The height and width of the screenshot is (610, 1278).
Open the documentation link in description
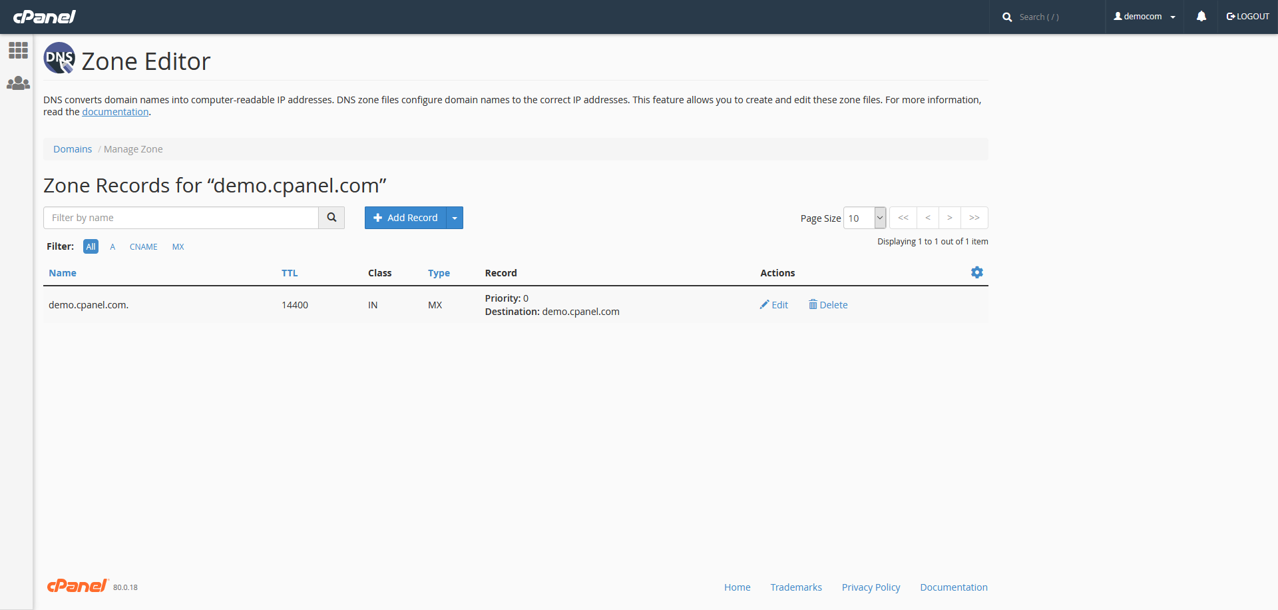115,112
